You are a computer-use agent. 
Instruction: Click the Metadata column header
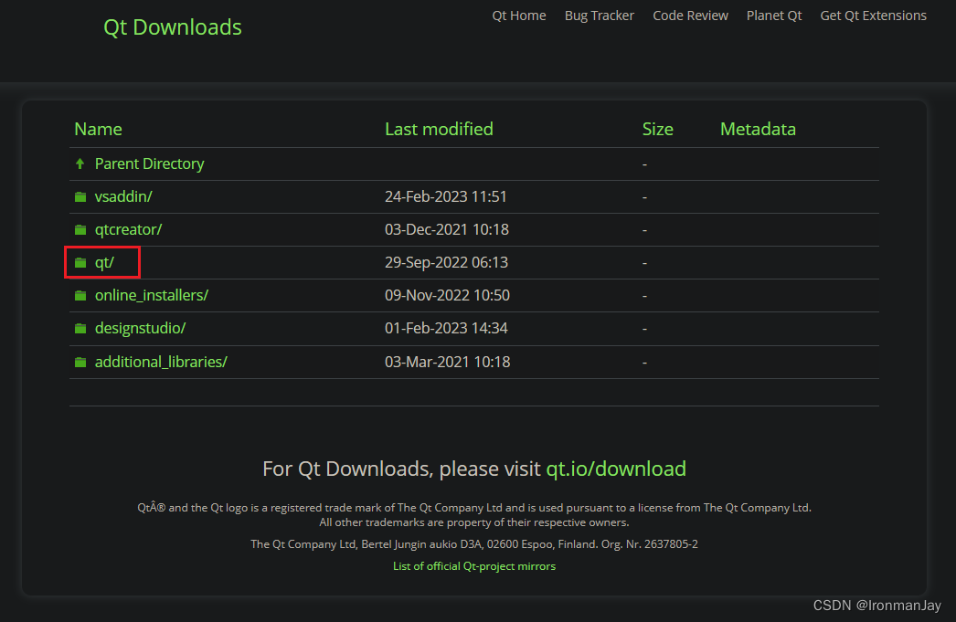758,129
